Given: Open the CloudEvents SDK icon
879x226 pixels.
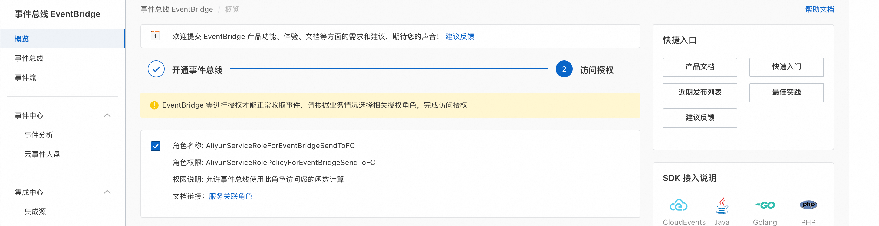Looking at the screenshot, I should click(x=678, y=205).
